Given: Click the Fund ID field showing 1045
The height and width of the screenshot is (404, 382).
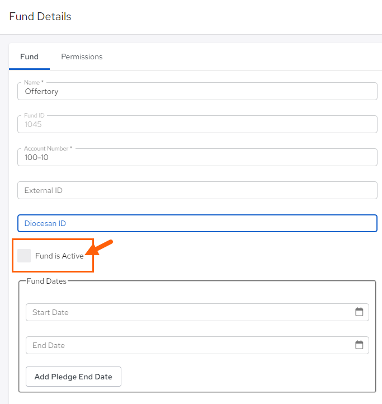Looking at the screenshot, I should (197, 124).
